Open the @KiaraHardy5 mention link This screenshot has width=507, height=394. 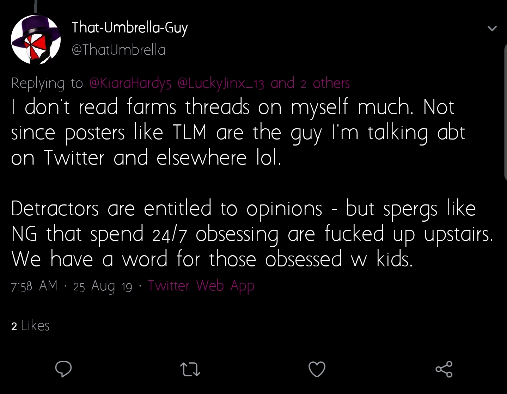tap(130, 83)
